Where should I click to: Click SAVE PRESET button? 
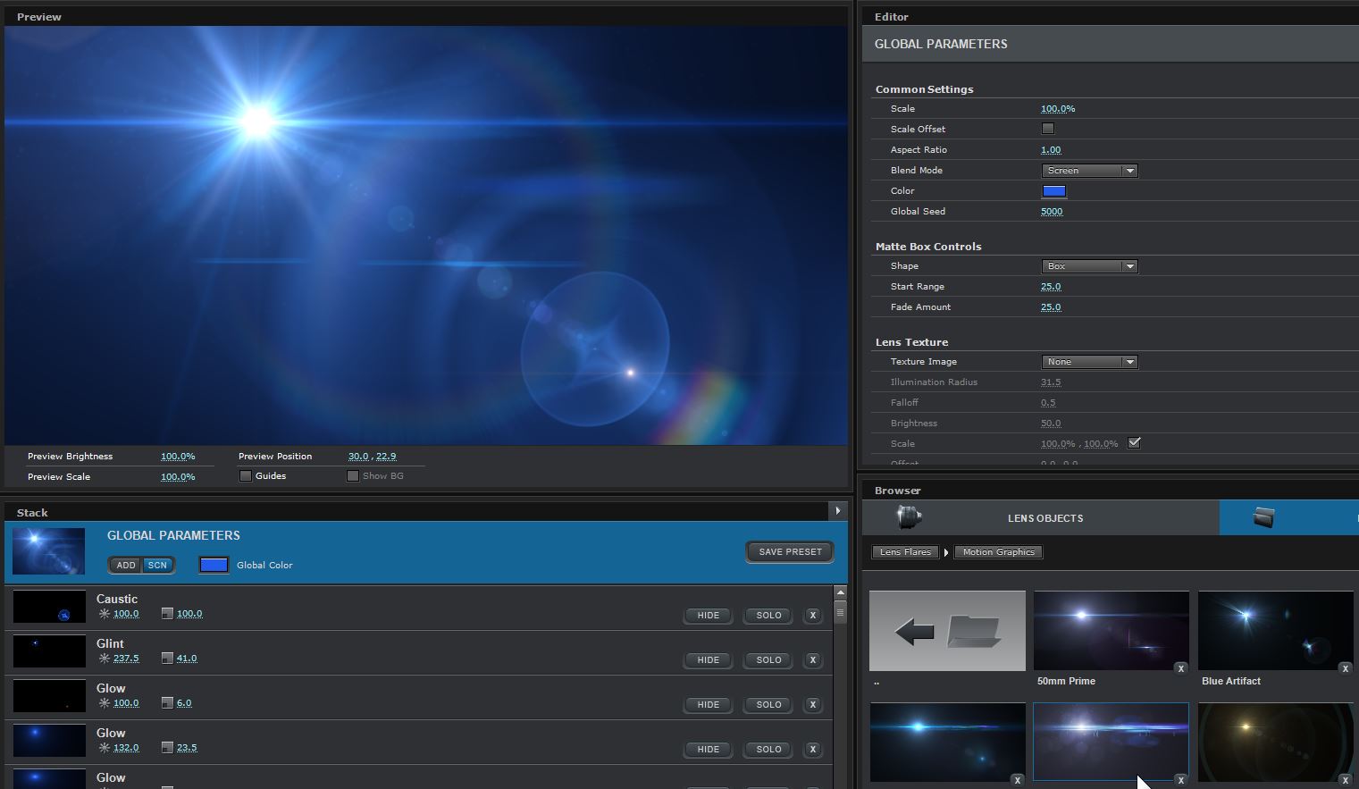pos(790,552)
